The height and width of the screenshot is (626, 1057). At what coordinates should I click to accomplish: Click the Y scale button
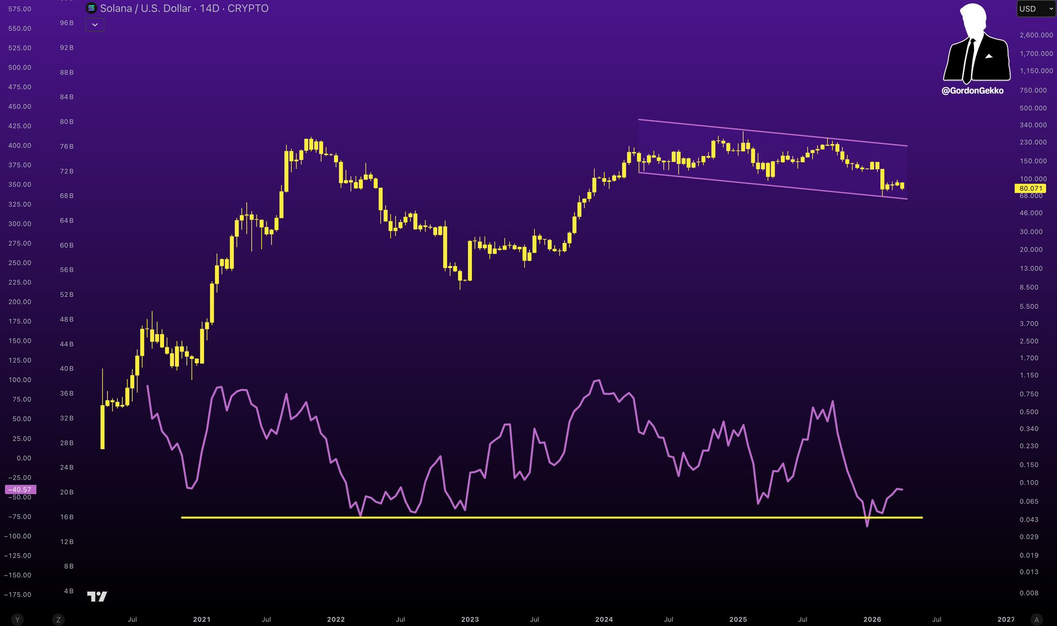click(18, 619)
